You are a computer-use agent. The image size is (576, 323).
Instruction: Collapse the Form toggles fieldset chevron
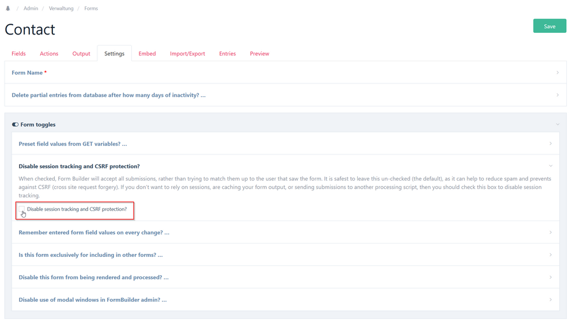(557, 124)
